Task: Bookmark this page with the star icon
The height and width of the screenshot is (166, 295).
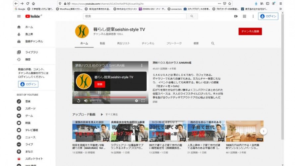Action: coord(229,4)
